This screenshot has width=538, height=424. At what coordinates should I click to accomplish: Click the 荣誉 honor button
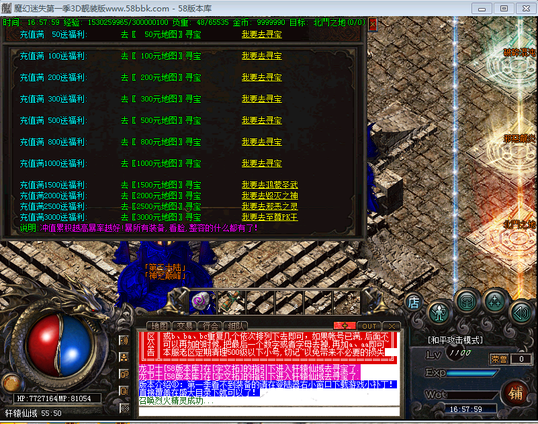click(x=499, y=359)
